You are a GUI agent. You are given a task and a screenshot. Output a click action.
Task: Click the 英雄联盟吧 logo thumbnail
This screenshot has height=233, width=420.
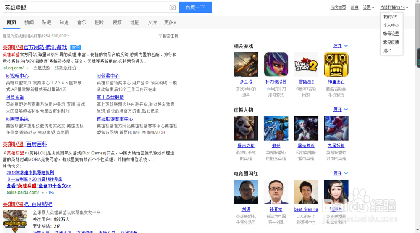click(x=15, y=221)
